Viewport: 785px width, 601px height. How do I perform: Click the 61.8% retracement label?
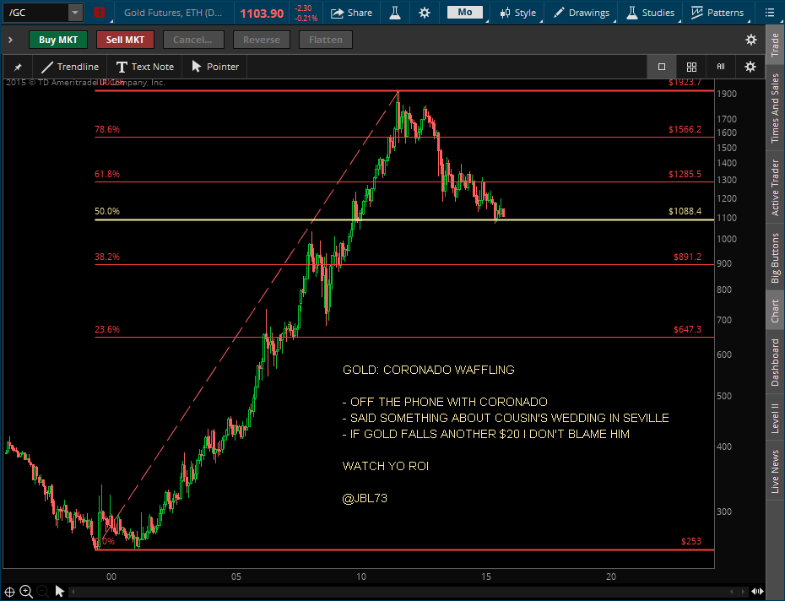coord(107,174)
